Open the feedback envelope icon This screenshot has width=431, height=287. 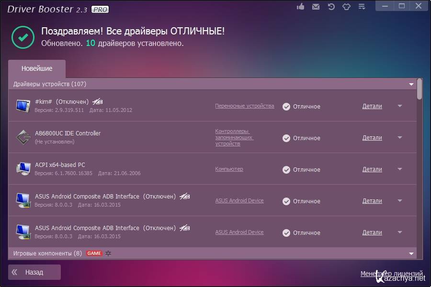click(316, 7)
